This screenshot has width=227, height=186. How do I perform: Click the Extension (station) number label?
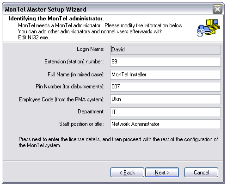pyautogui.click(x=74, y=62)
